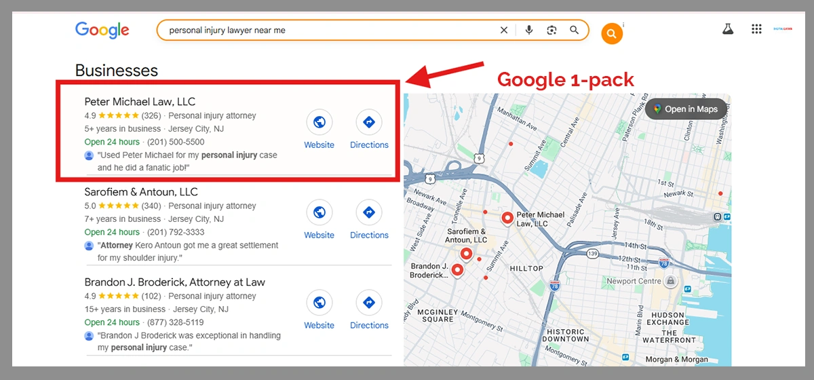Viewport: 814px width, 380px height.
Task: Click phone number (201) 500-5500
Action: click(176, 142)
